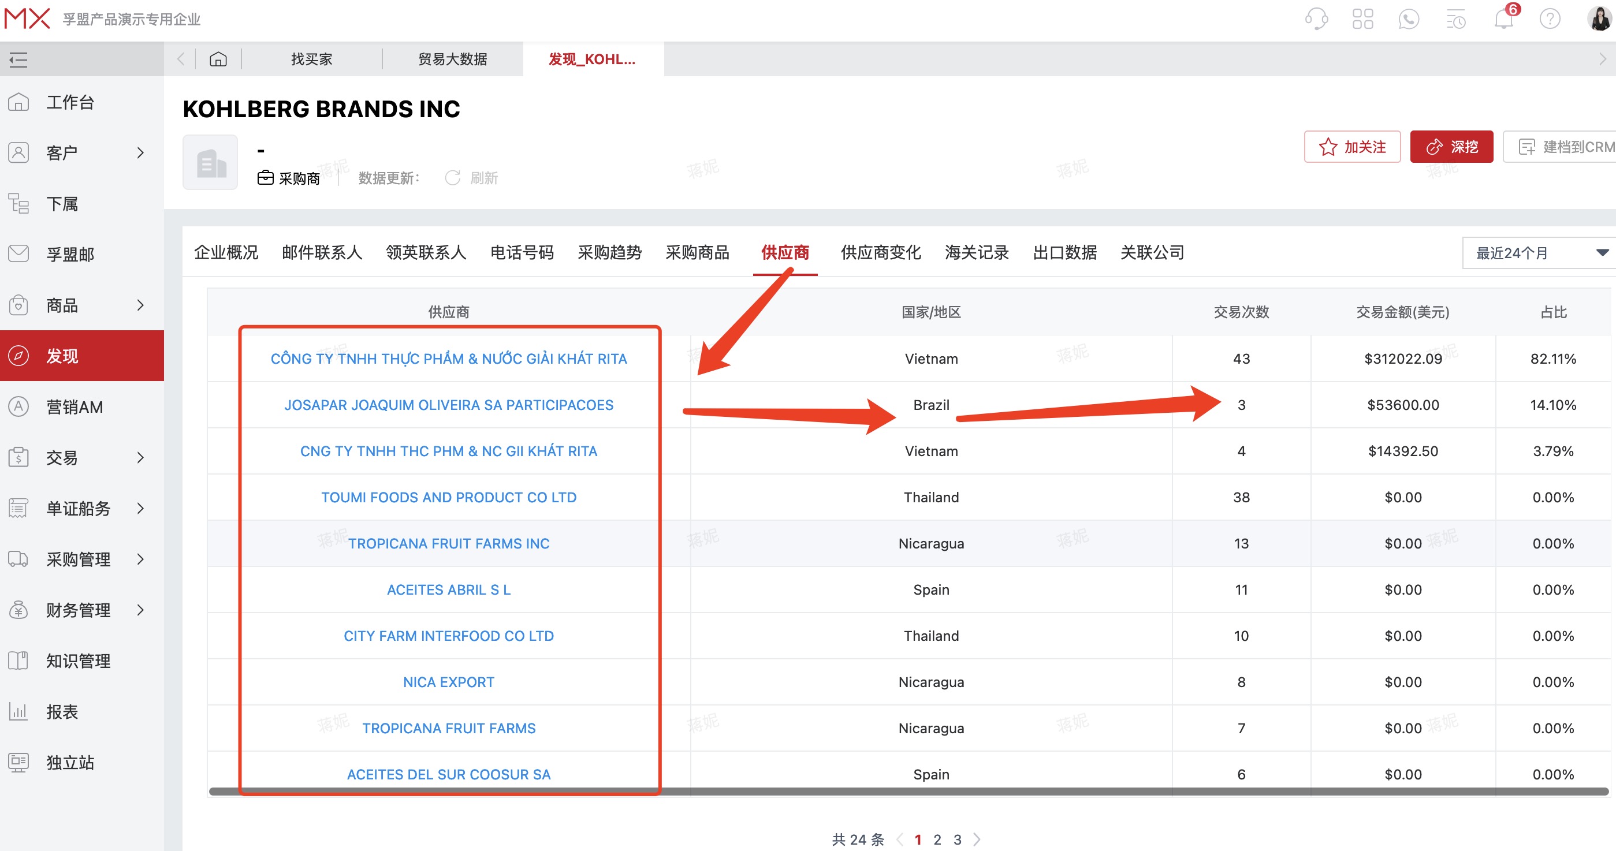Switch to the 采购趋势 tab
The width and height of the screenshot is (1616, 851).
609,252
